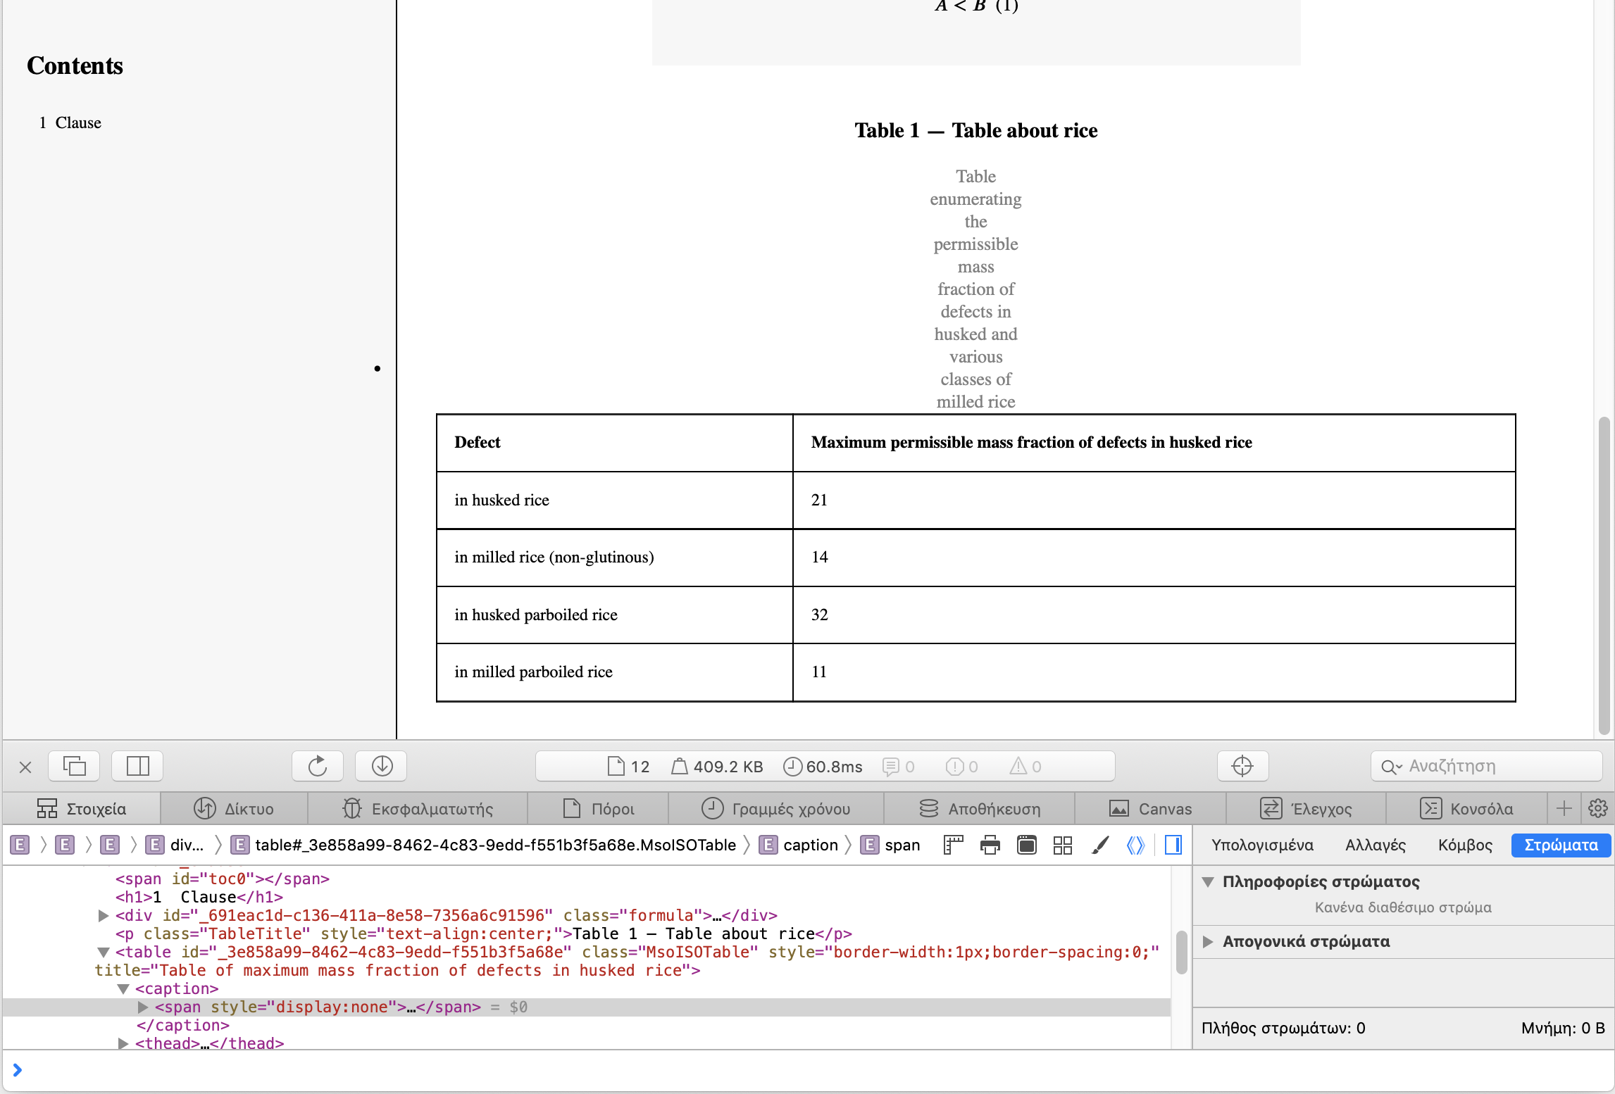This screenshot has width=1615, height=1094.
Task: Click the close DevTools button
Action: point(25,765)
